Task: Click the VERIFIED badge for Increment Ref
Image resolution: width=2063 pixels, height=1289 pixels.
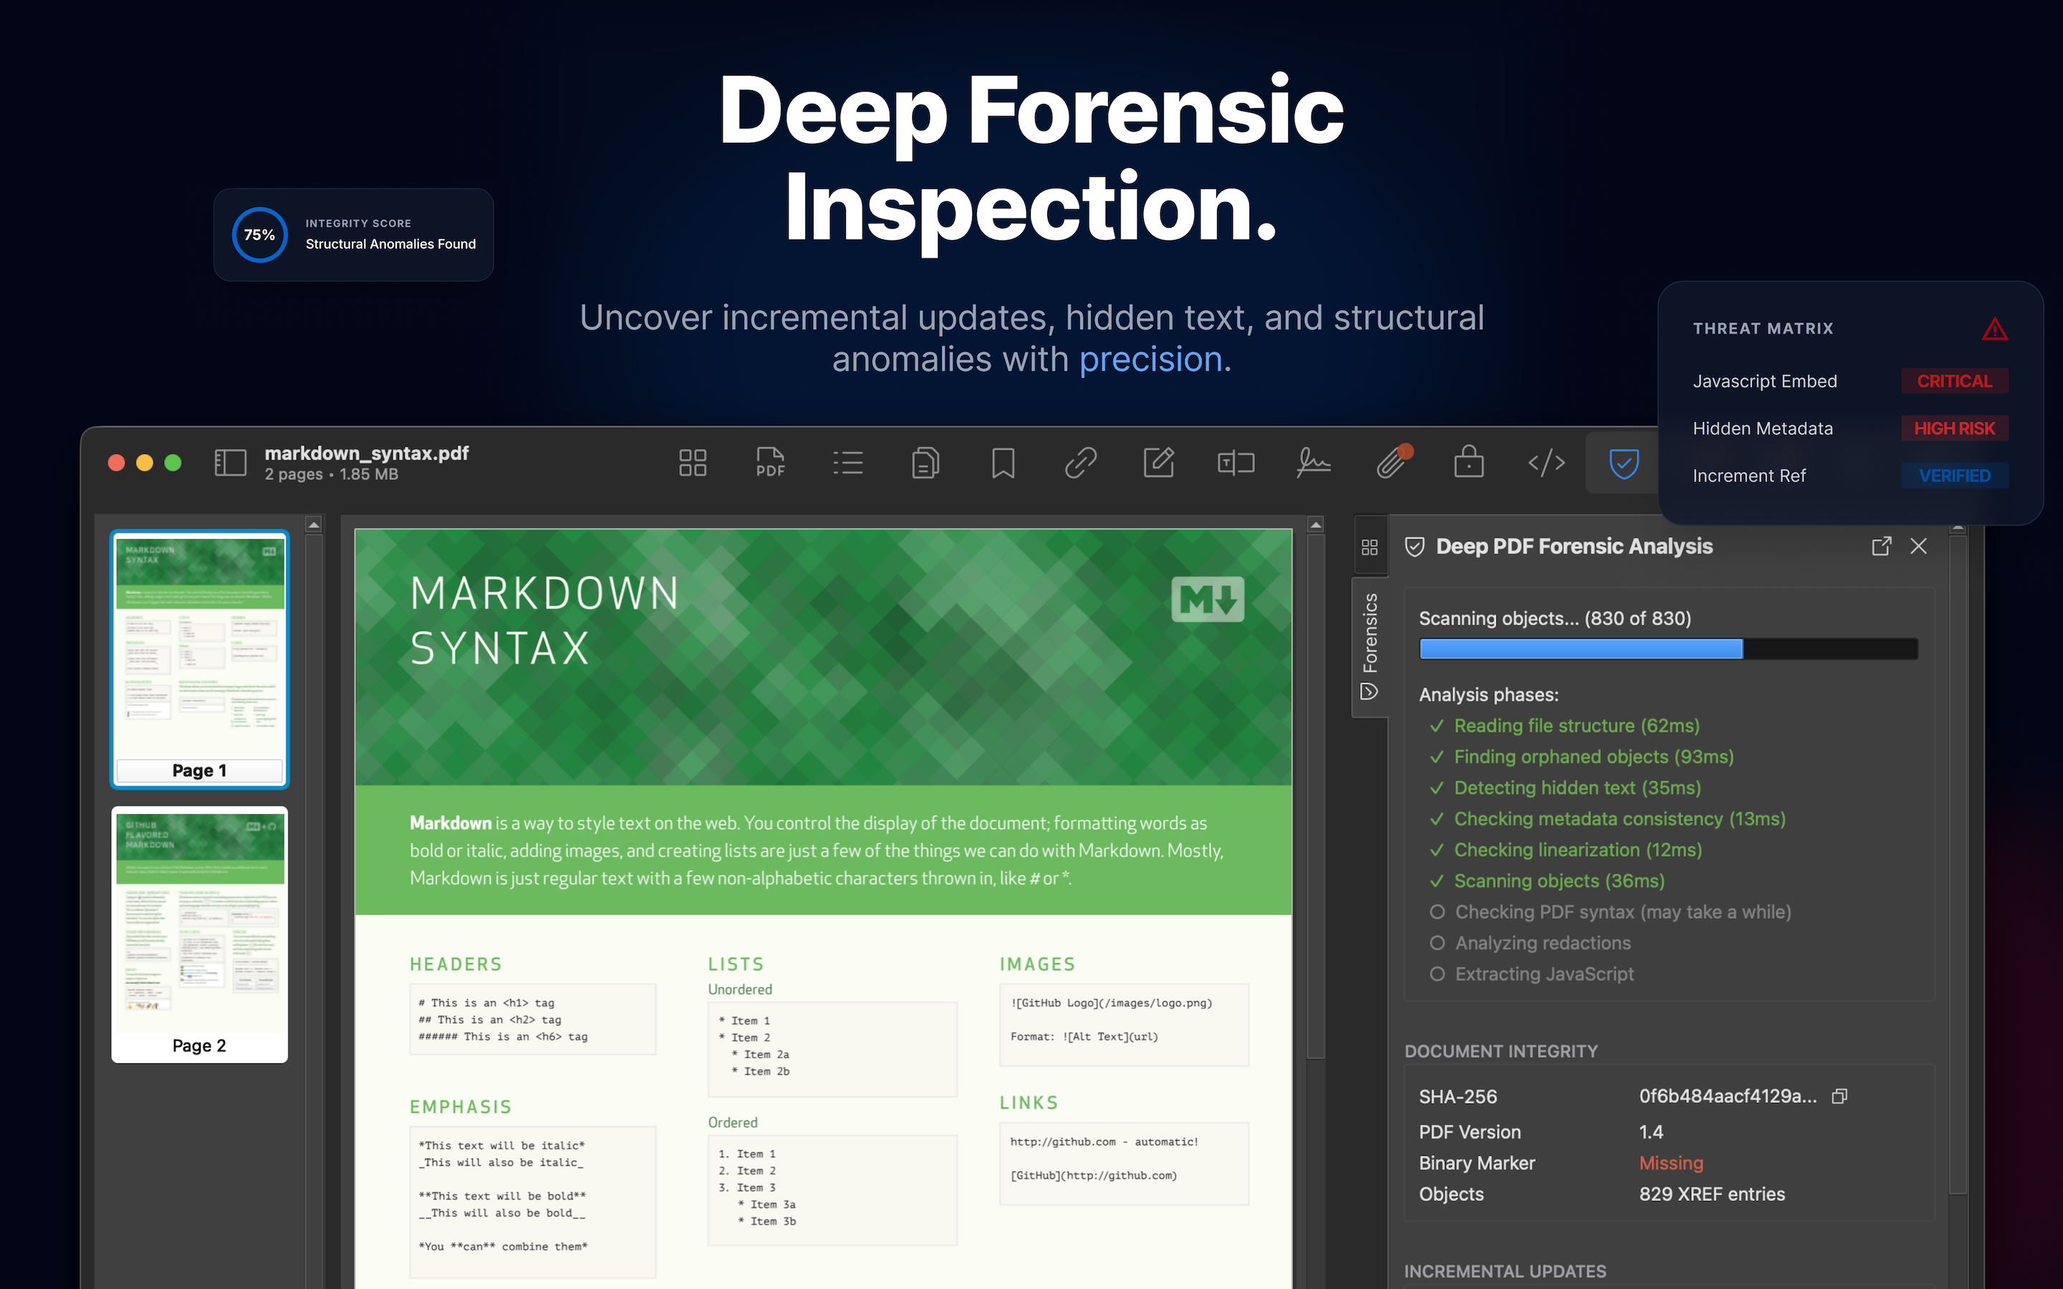Action: click(1954, 475)
